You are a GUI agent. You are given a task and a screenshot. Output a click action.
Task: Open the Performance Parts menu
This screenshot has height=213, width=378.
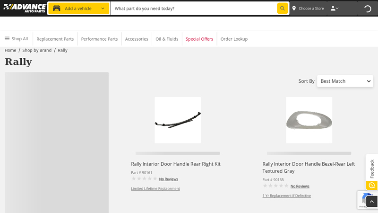(99, 39)
